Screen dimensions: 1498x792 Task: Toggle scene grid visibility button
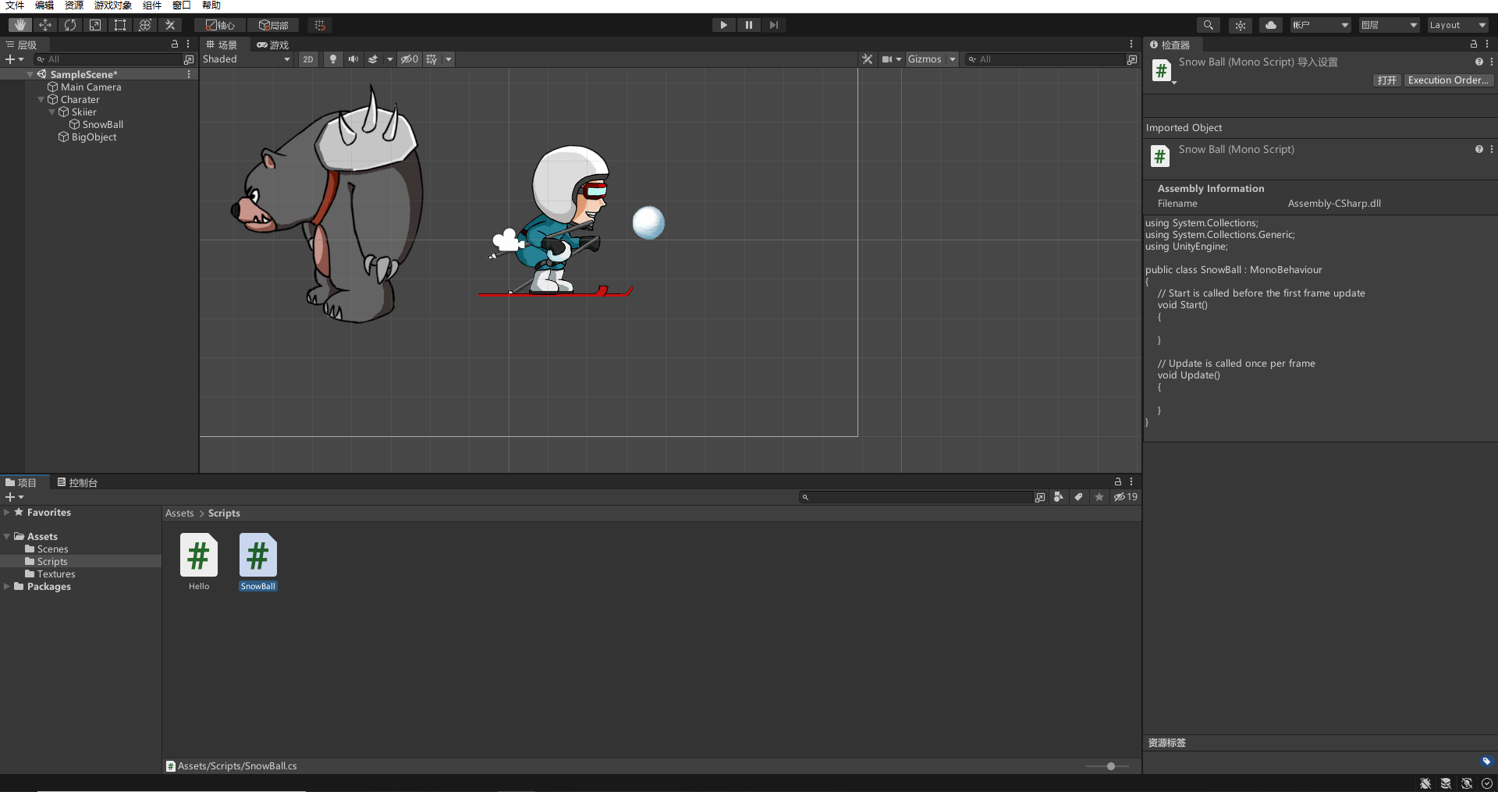[x=431, y=59]
